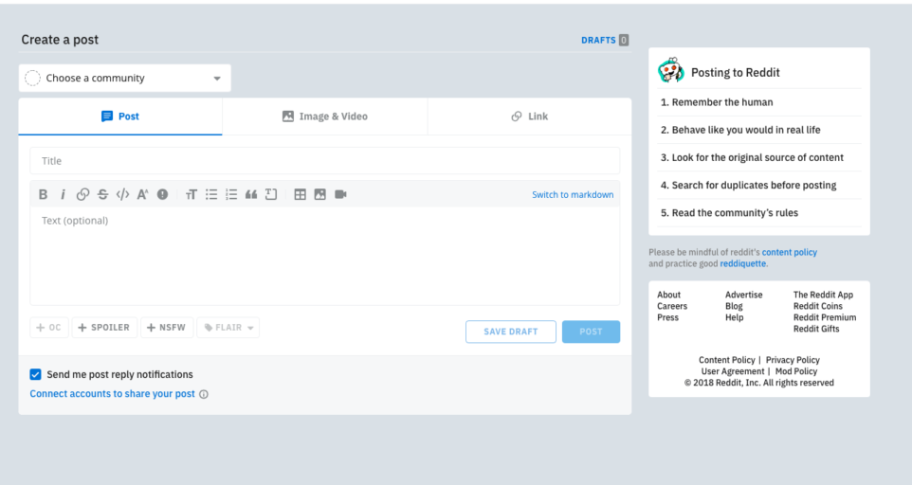The image size is (912, 485).
Task: Select the Post tab
Action: pos(120,117)
